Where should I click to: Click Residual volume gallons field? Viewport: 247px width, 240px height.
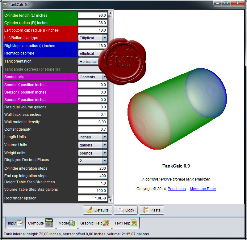tap(93, 107)
